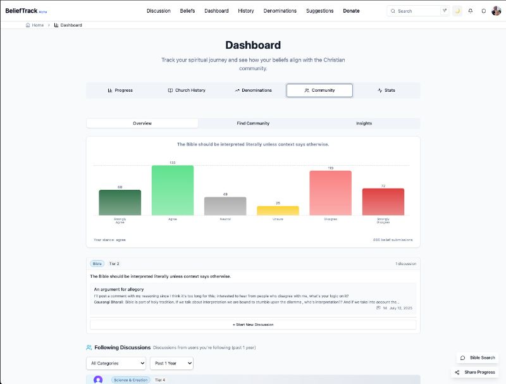
Task: Click the Share Progress button
Action: (475, 372)
